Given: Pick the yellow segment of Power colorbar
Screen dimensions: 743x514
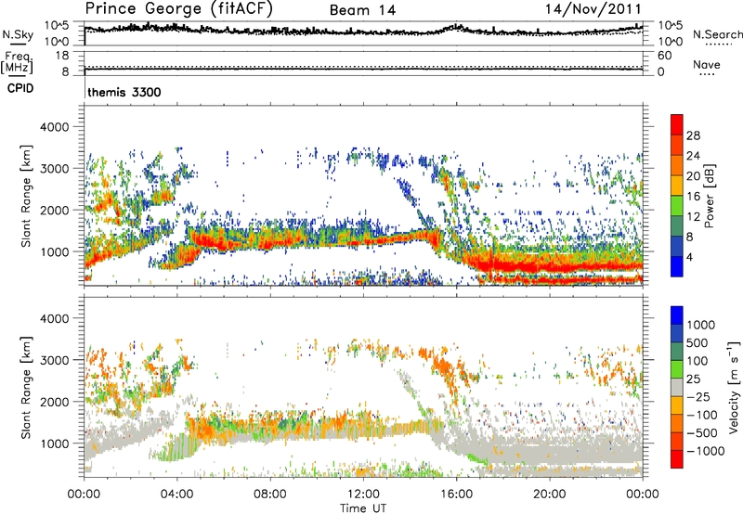Looking at the screenshot, I should (677, 186).
